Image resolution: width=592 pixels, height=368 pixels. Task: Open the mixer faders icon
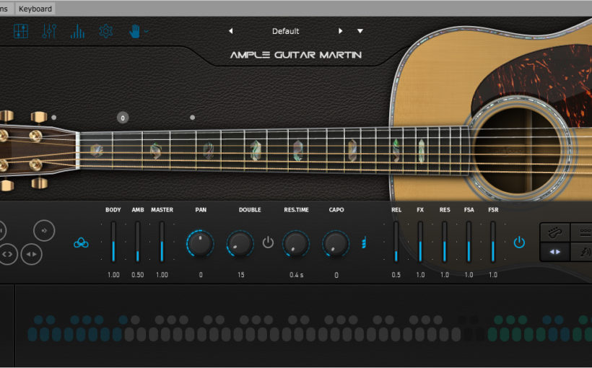pyautogui.click(x=49, y=31)
